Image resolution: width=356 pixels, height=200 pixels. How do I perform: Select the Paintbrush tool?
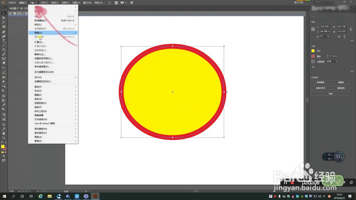point(4,54)
